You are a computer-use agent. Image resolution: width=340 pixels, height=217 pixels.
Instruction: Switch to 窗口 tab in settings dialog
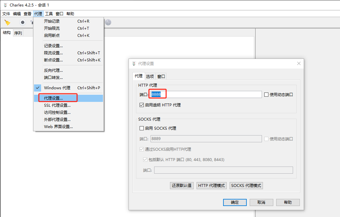pos(161,76)
